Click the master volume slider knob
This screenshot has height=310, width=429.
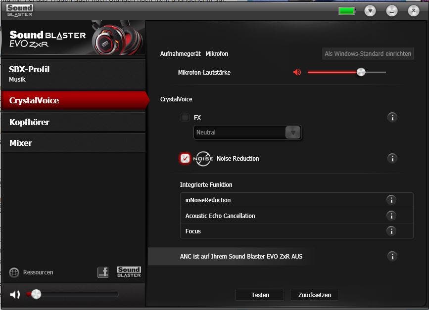click(36, 294)
